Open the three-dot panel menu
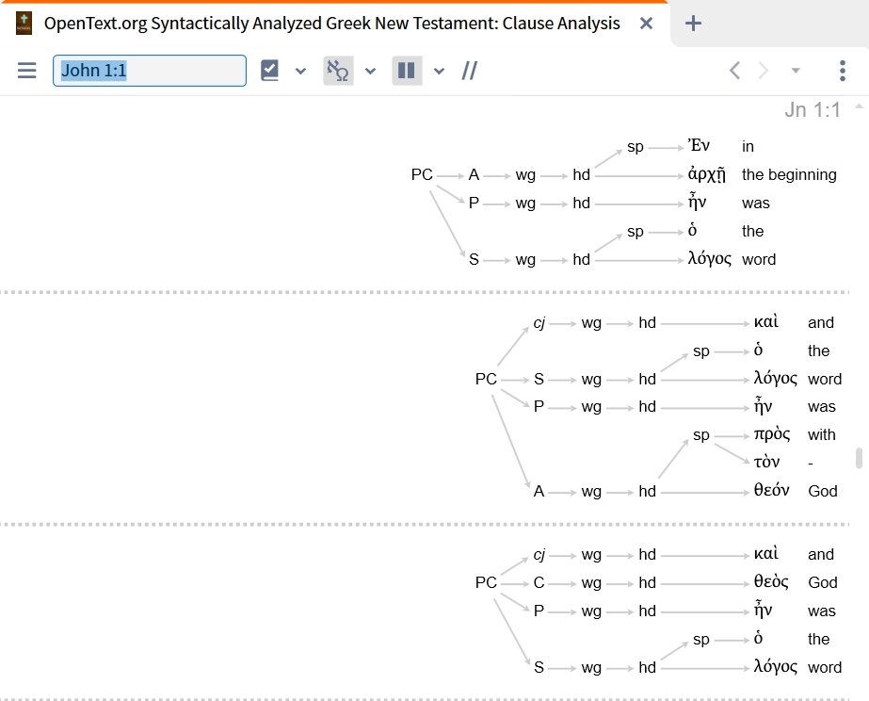Image resolution: width=869 pixels, height=701 pixels. pos(843,71)
